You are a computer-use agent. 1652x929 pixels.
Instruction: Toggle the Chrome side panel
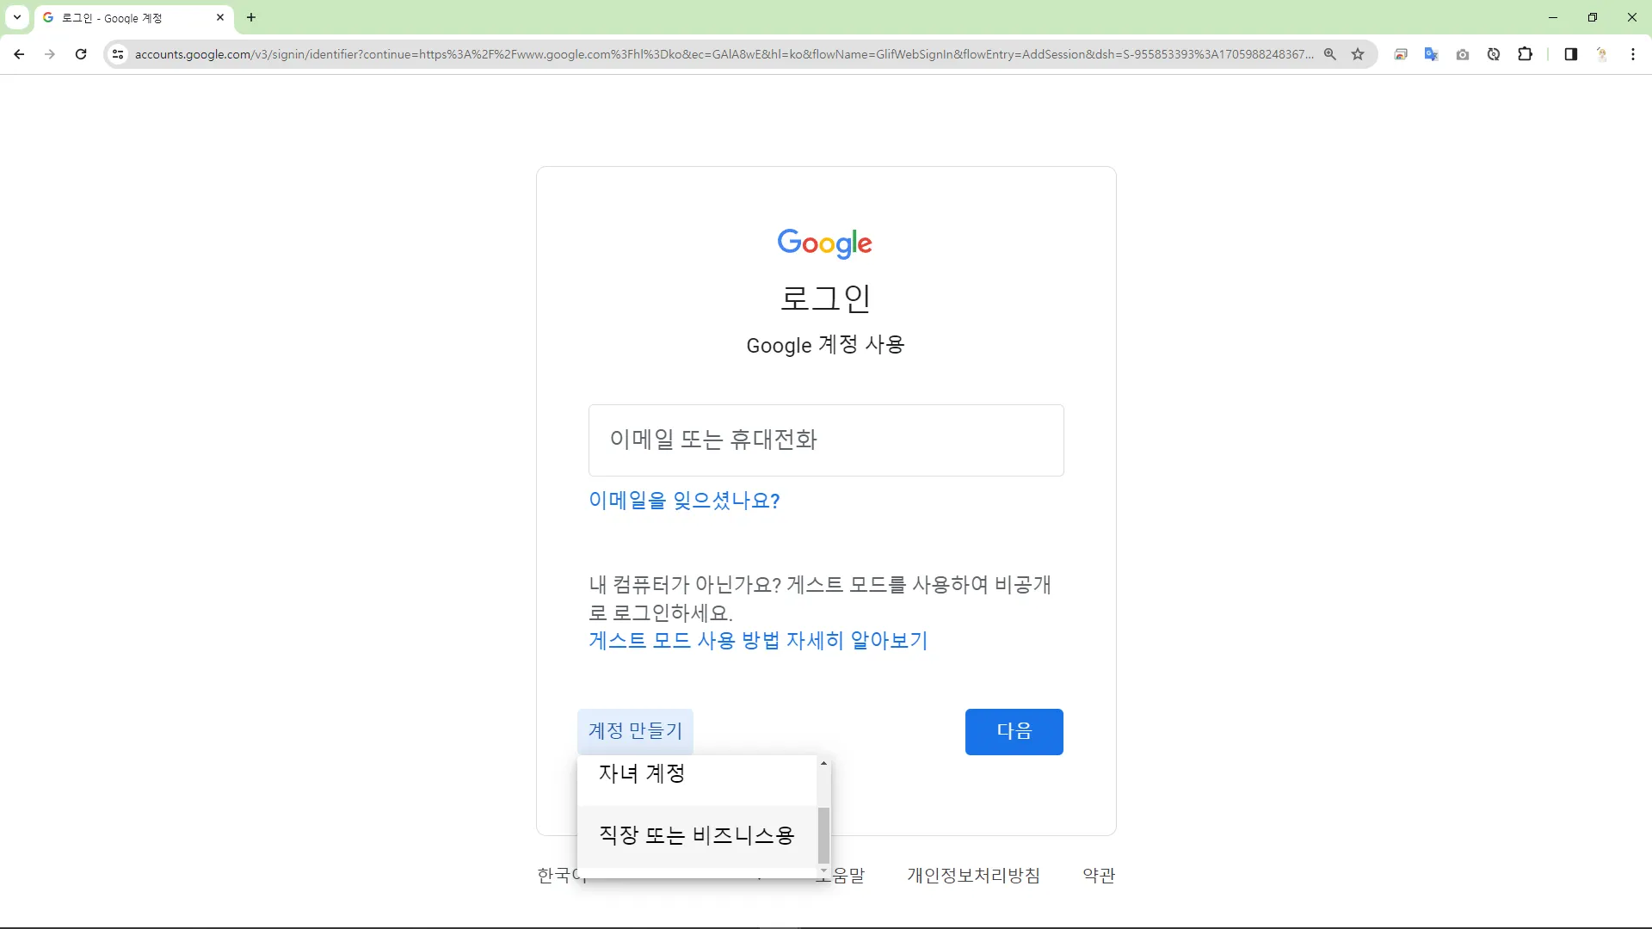(x=1570, y=54)
